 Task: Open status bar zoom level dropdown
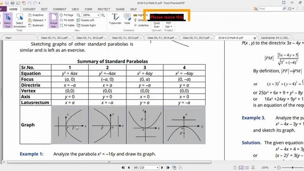click(x=275, y=168)
